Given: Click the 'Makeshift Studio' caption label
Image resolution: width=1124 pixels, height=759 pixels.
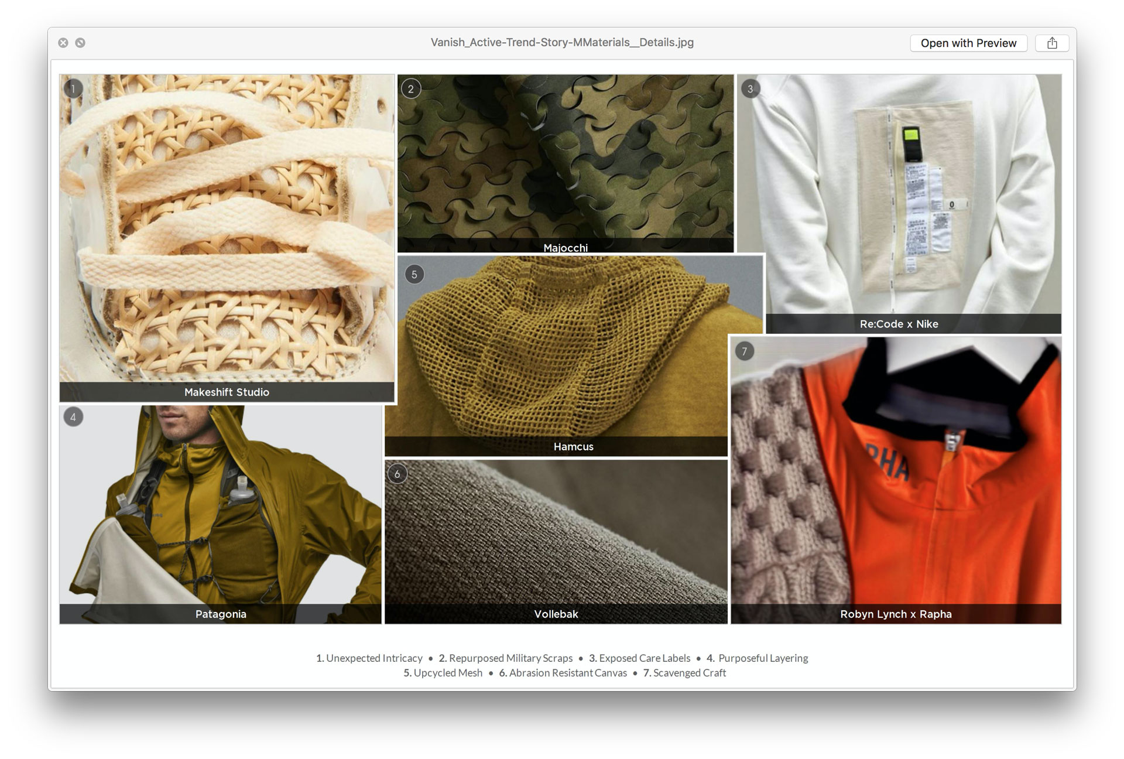Looking at the screenshot, I should click(227, 392).
